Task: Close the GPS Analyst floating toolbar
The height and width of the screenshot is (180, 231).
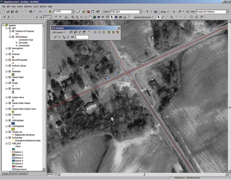Action: [118, 28]
